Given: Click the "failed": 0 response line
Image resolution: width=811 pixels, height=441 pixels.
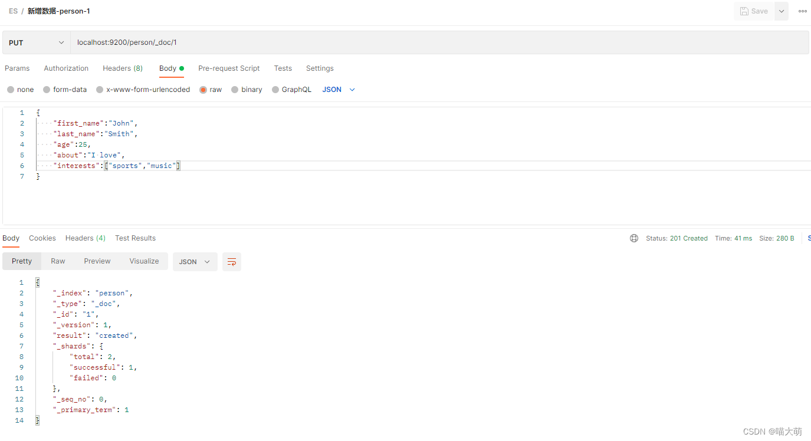Looking at the screenshot, I should [x=93, y=378].
